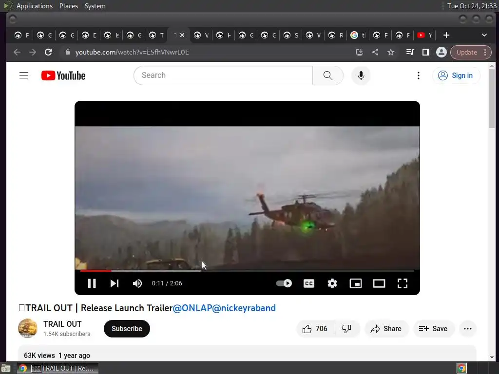The image size is (499, 374).
Task: Switch to the first browser tab
Action: (x=21, y=35)
